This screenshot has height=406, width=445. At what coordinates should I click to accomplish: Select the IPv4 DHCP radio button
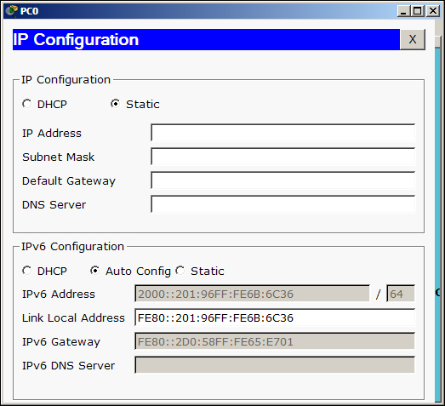point(27,104)
